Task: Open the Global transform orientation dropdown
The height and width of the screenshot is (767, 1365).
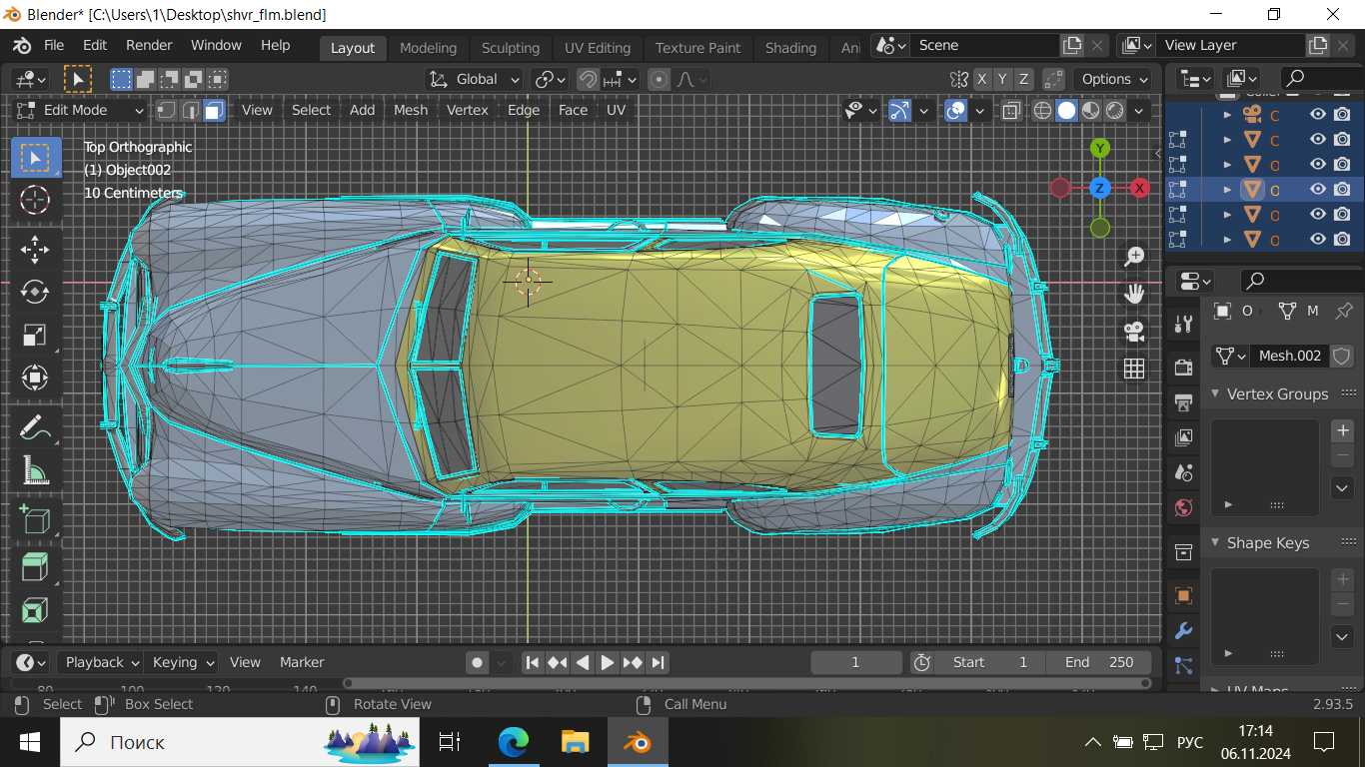Action: tap(475, 79)
